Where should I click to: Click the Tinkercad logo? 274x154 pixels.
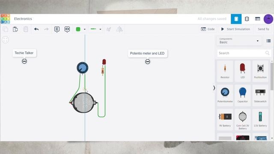point(5,19)
